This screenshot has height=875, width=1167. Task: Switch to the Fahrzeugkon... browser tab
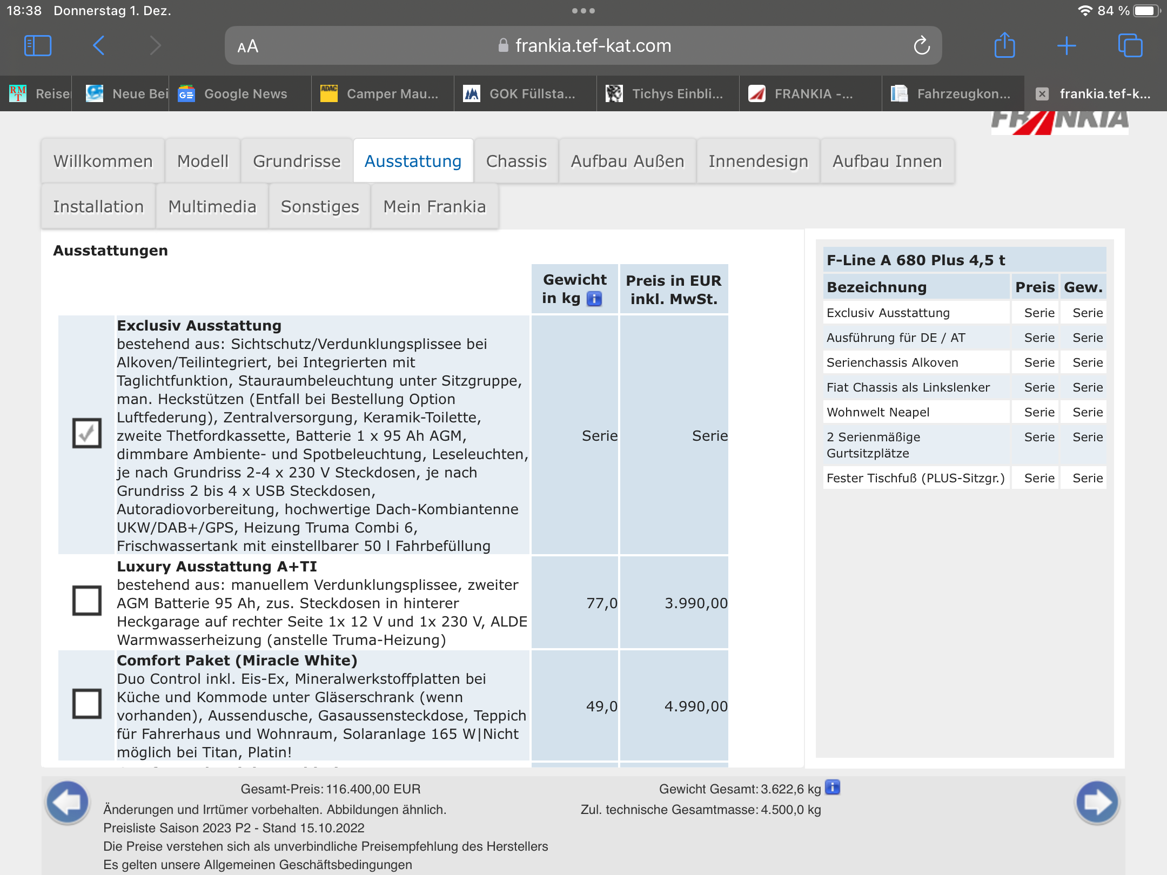[x=953, y=94]
